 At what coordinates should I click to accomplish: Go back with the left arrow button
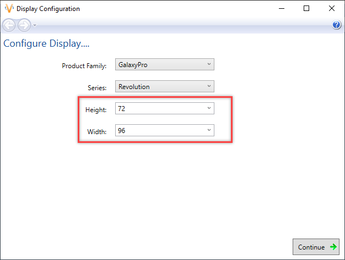[x=9, y=25]
